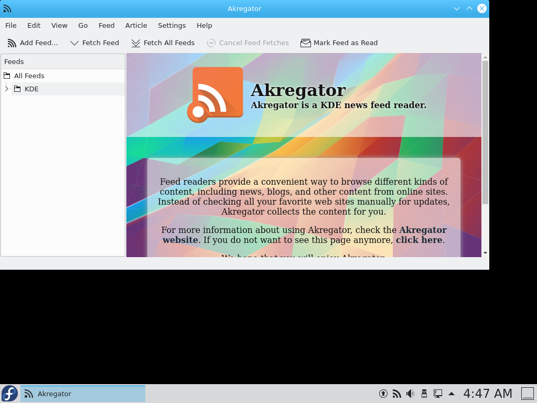The height and width of the screenshot is (403, 537).
Task: Close the Akregator window
Action: tap(482, 8)
